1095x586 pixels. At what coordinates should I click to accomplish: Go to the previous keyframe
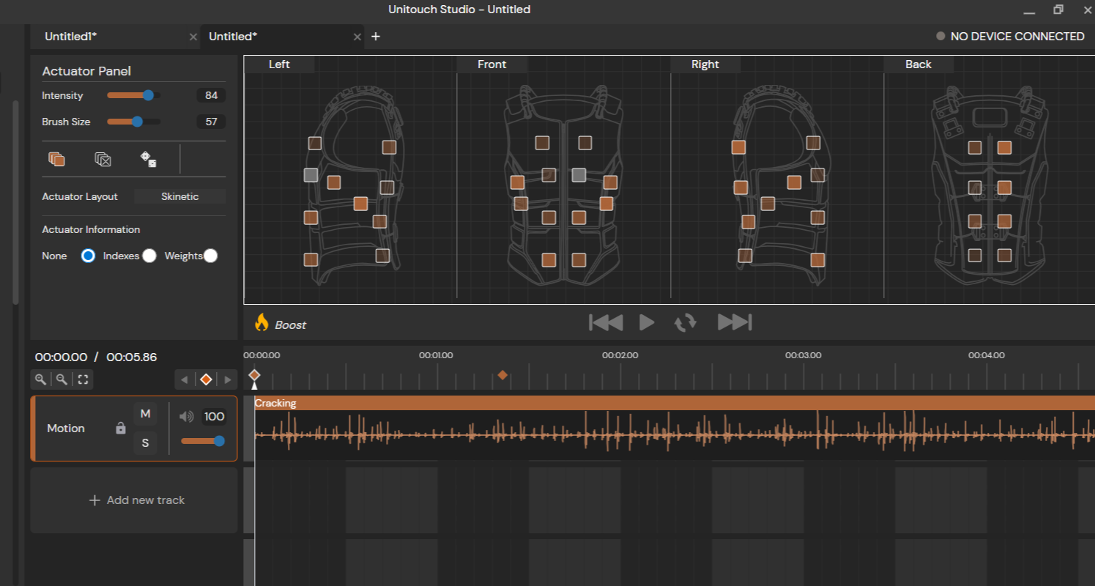[x=185, y=379]
